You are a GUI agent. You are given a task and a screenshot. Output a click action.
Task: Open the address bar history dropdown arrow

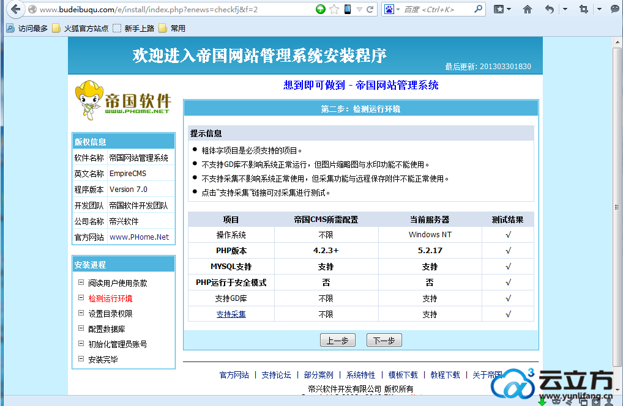359,10
